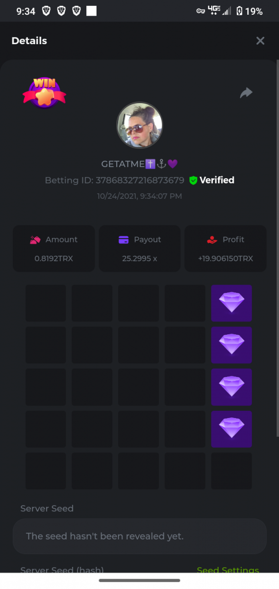Close the Details panel
279x589 pixels.
260,41
